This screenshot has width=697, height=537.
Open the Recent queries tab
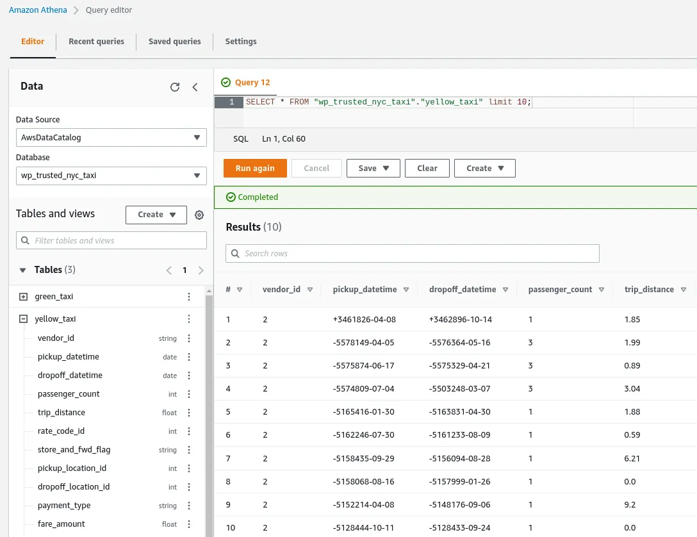pos(97,42)
